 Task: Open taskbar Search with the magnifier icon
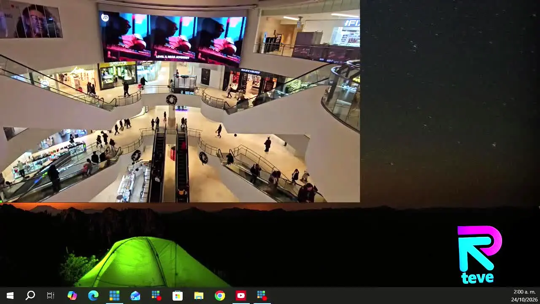30,296
